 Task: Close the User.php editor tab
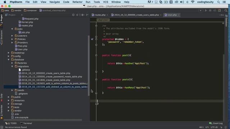pos(179,15)
